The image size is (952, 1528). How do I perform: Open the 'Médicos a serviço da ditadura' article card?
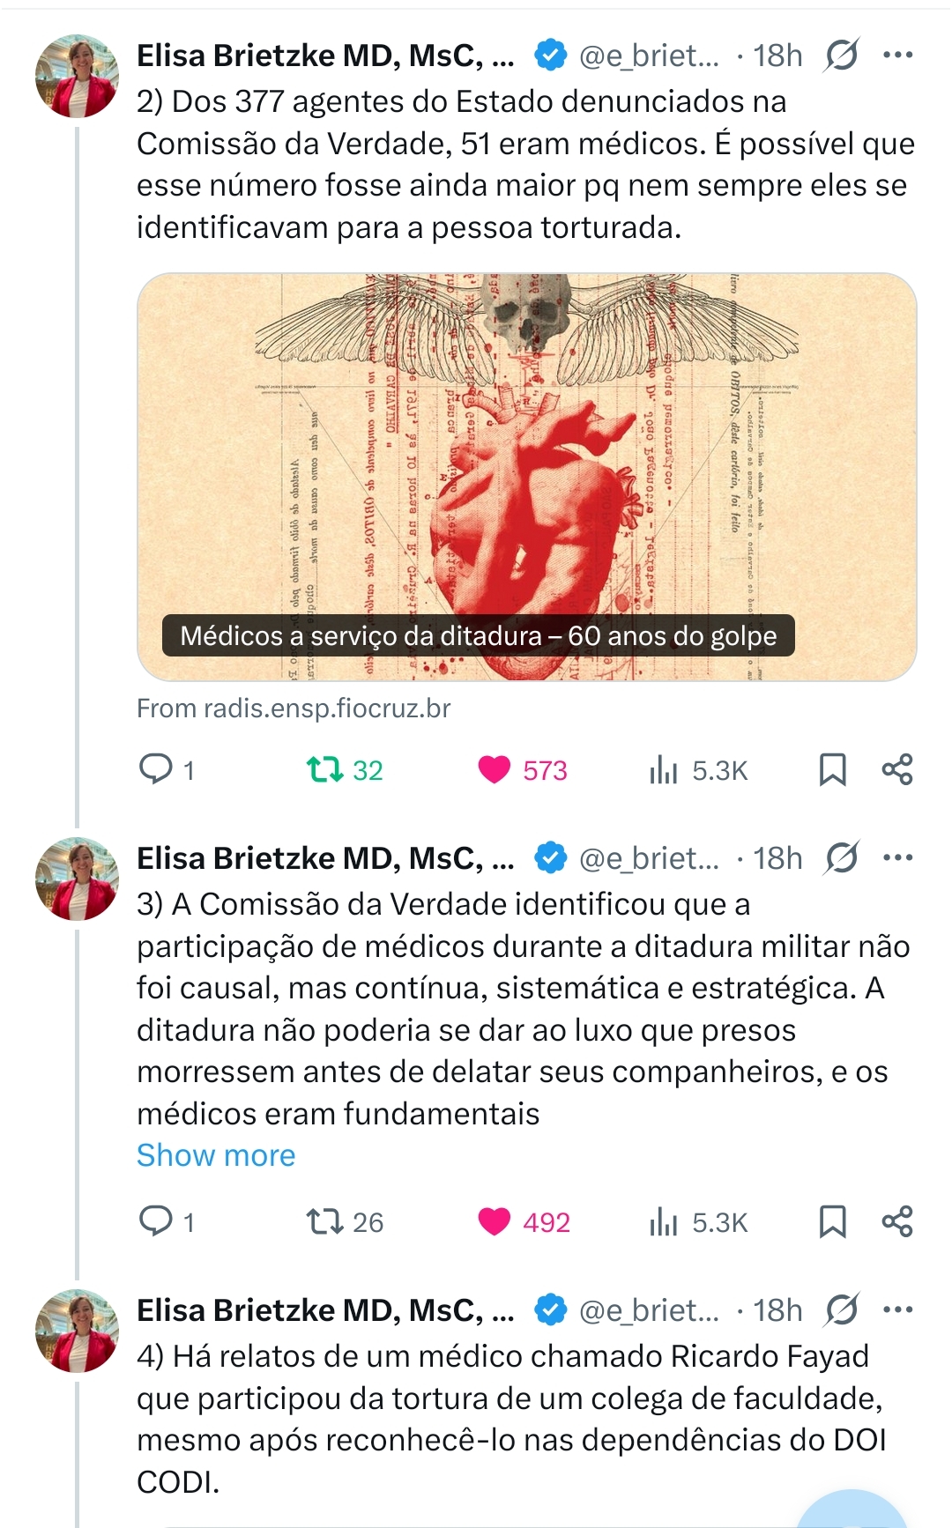pyautogui.click(x=526, y=476)
